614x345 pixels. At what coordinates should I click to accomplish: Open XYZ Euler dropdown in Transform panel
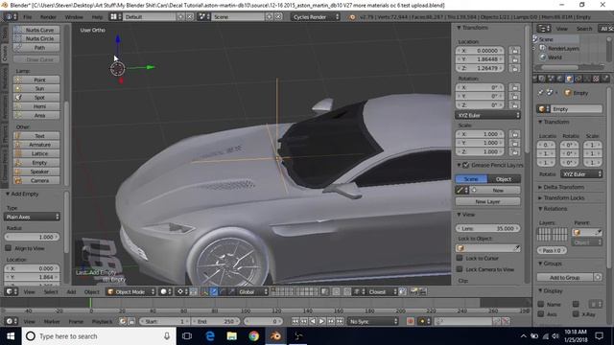[488, 115]
